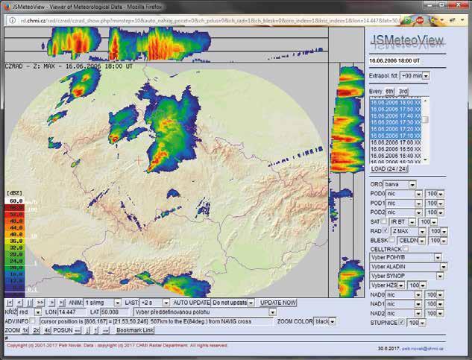Select list entry 16.06.2006 17:00
Screen dimensions: 472x360
395,142
